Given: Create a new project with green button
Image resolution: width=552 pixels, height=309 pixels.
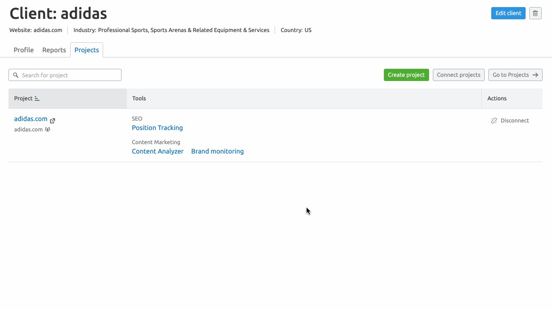Looking at the screenshot, I should pyautogui.click(x=406, y=75).
